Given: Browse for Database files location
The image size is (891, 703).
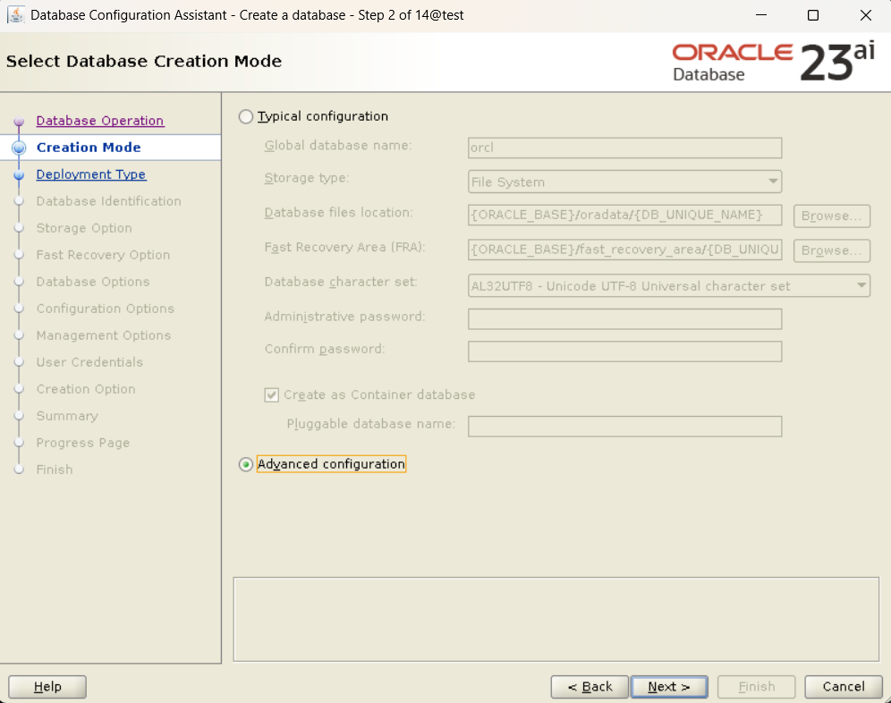Looking at the screenshot, I should pos(831,216).
